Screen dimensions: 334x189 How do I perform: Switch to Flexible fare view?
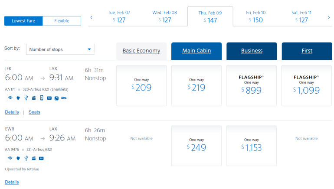click(x=62, y=21)
